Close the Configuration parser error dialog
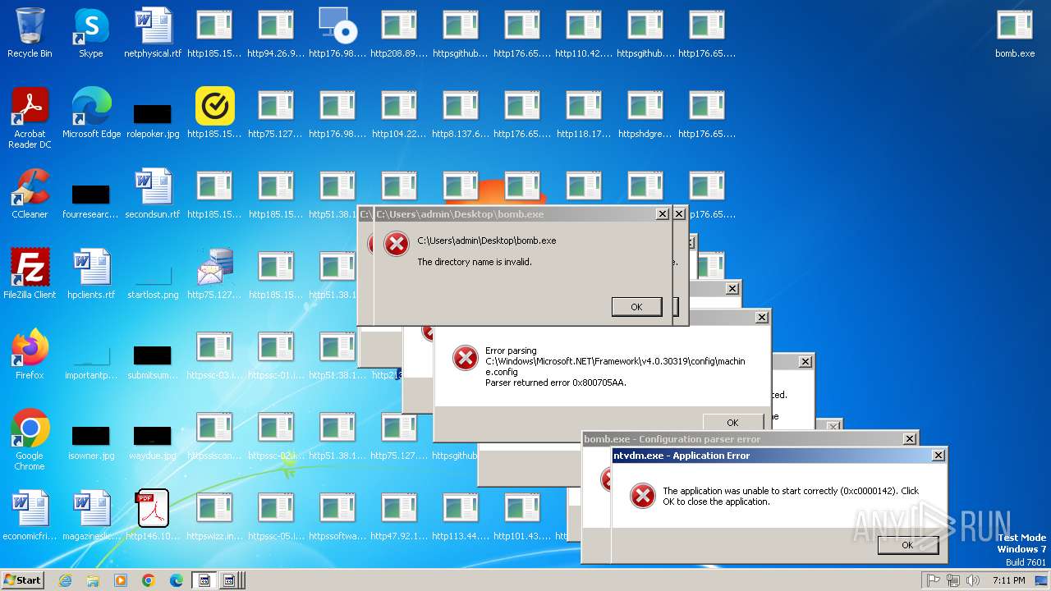 pyautogui.click(x=909, y=439)
